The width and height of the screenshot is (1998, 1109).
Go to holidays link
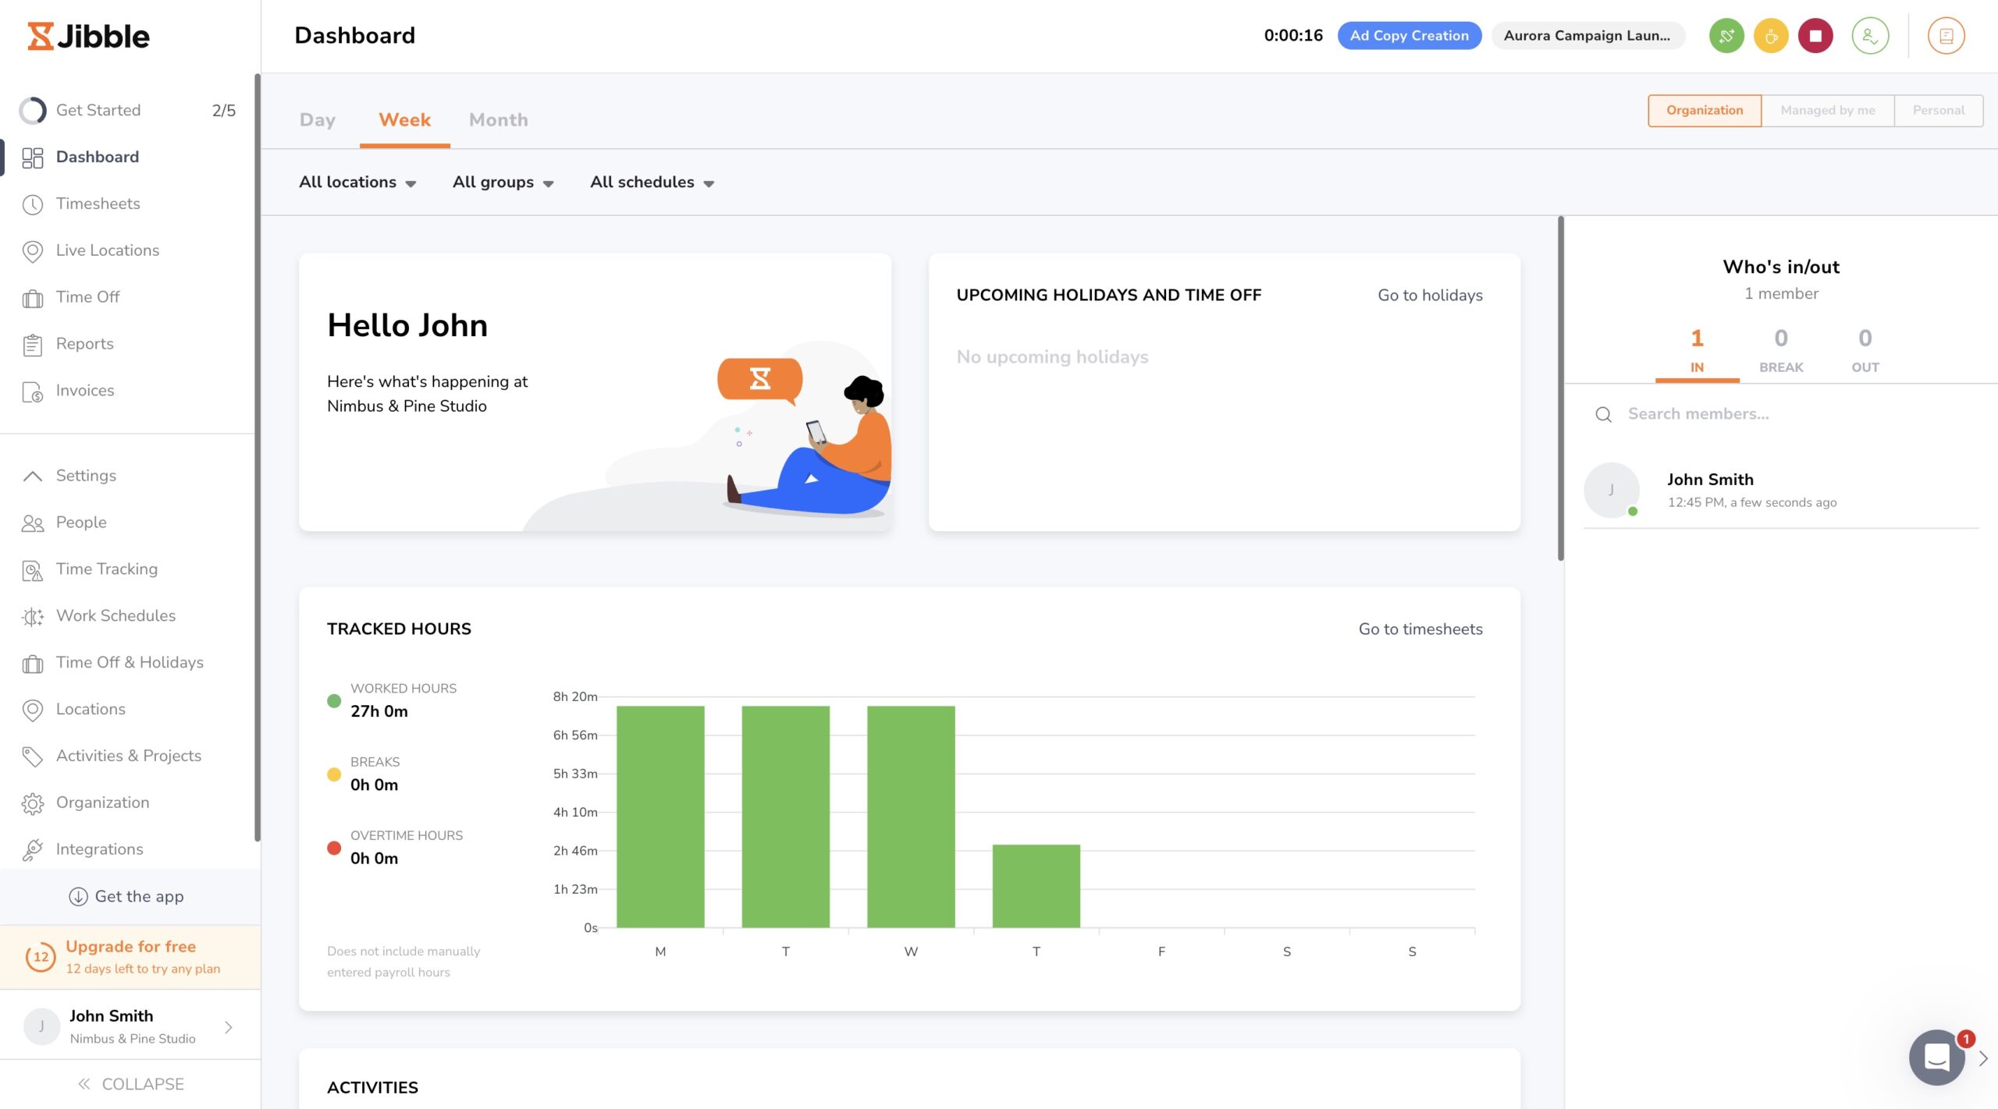tap(1430, 295)
